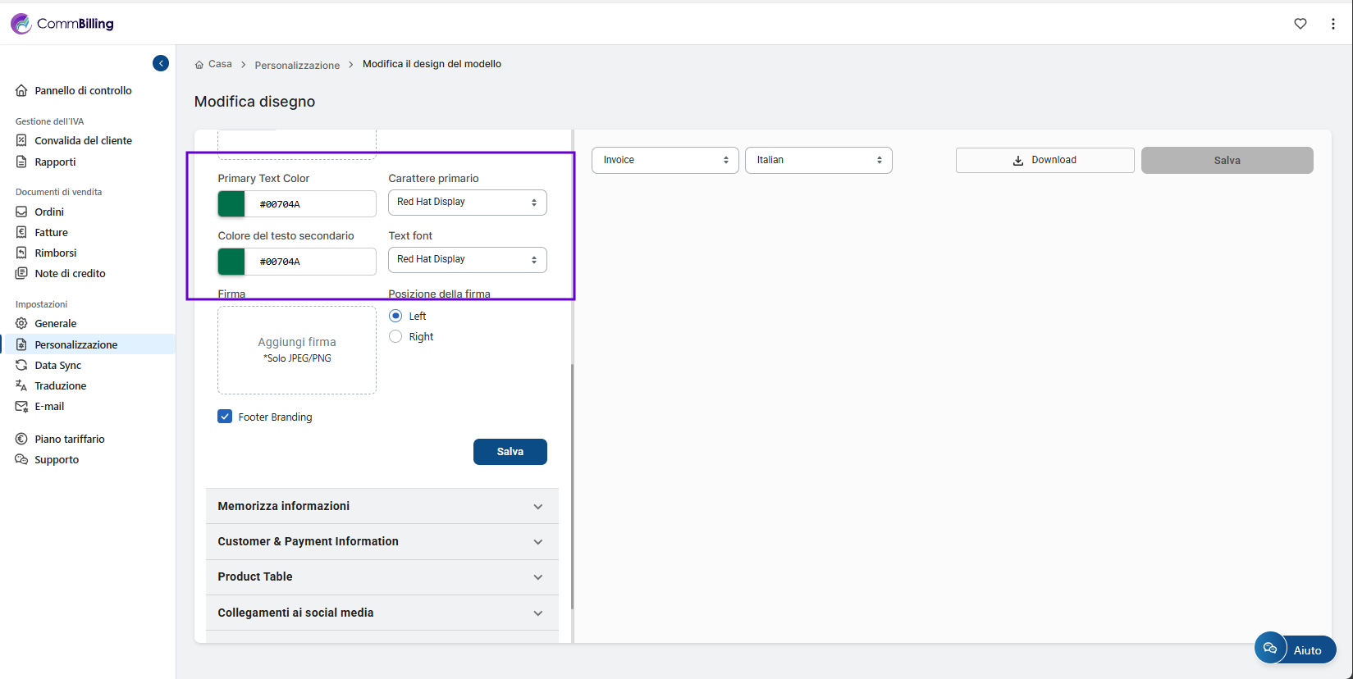Image resolution: width=1353 pixels, height=679 pixels.
Task: Click the CommBilling logo
Action: tap(62, 24)
